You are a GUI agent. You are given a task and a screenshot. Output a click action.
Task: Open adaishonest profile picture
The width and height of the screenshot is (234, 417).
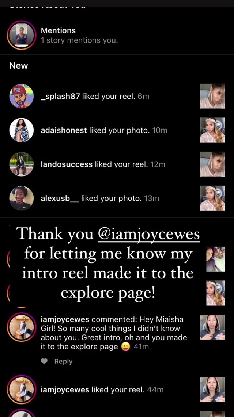(22, 130)
